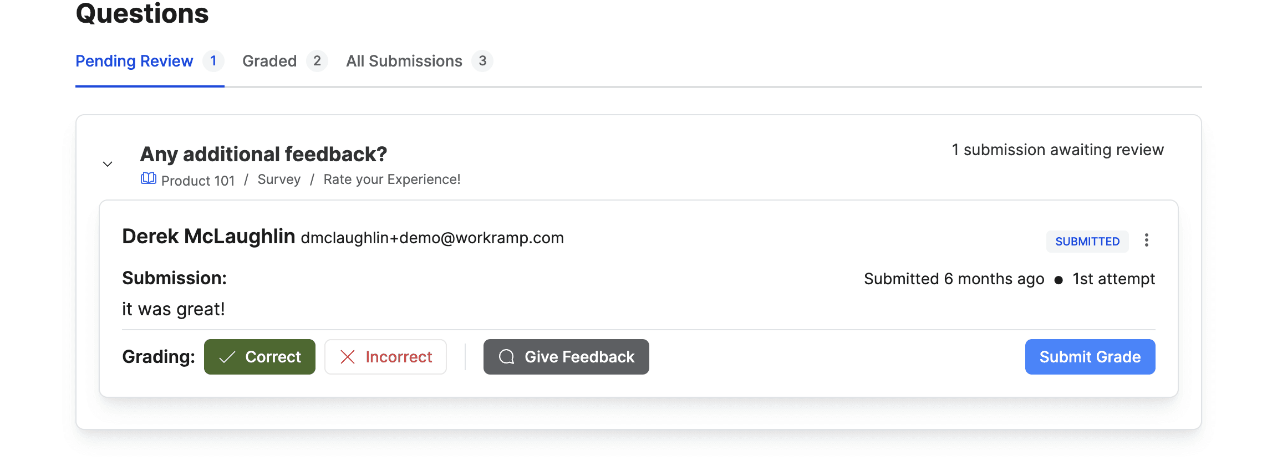
Task: Open the Rate your Experience breadcrumb
Action: coord(392,180)
